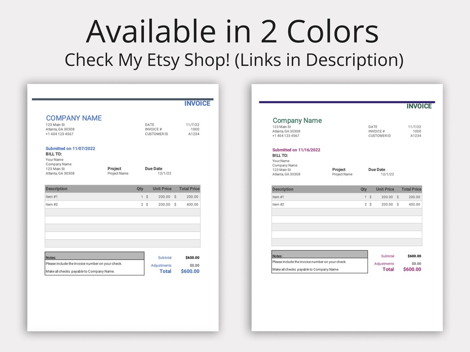Select the green INVOICE heading on right template
470x352 pixels.
pyautogui.click(x=419, y=106)
